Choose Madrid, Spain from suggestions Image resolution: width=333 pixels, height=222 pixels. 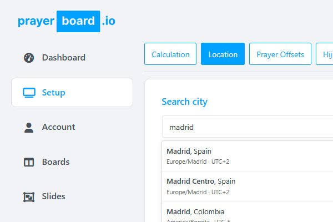(248, 156)
